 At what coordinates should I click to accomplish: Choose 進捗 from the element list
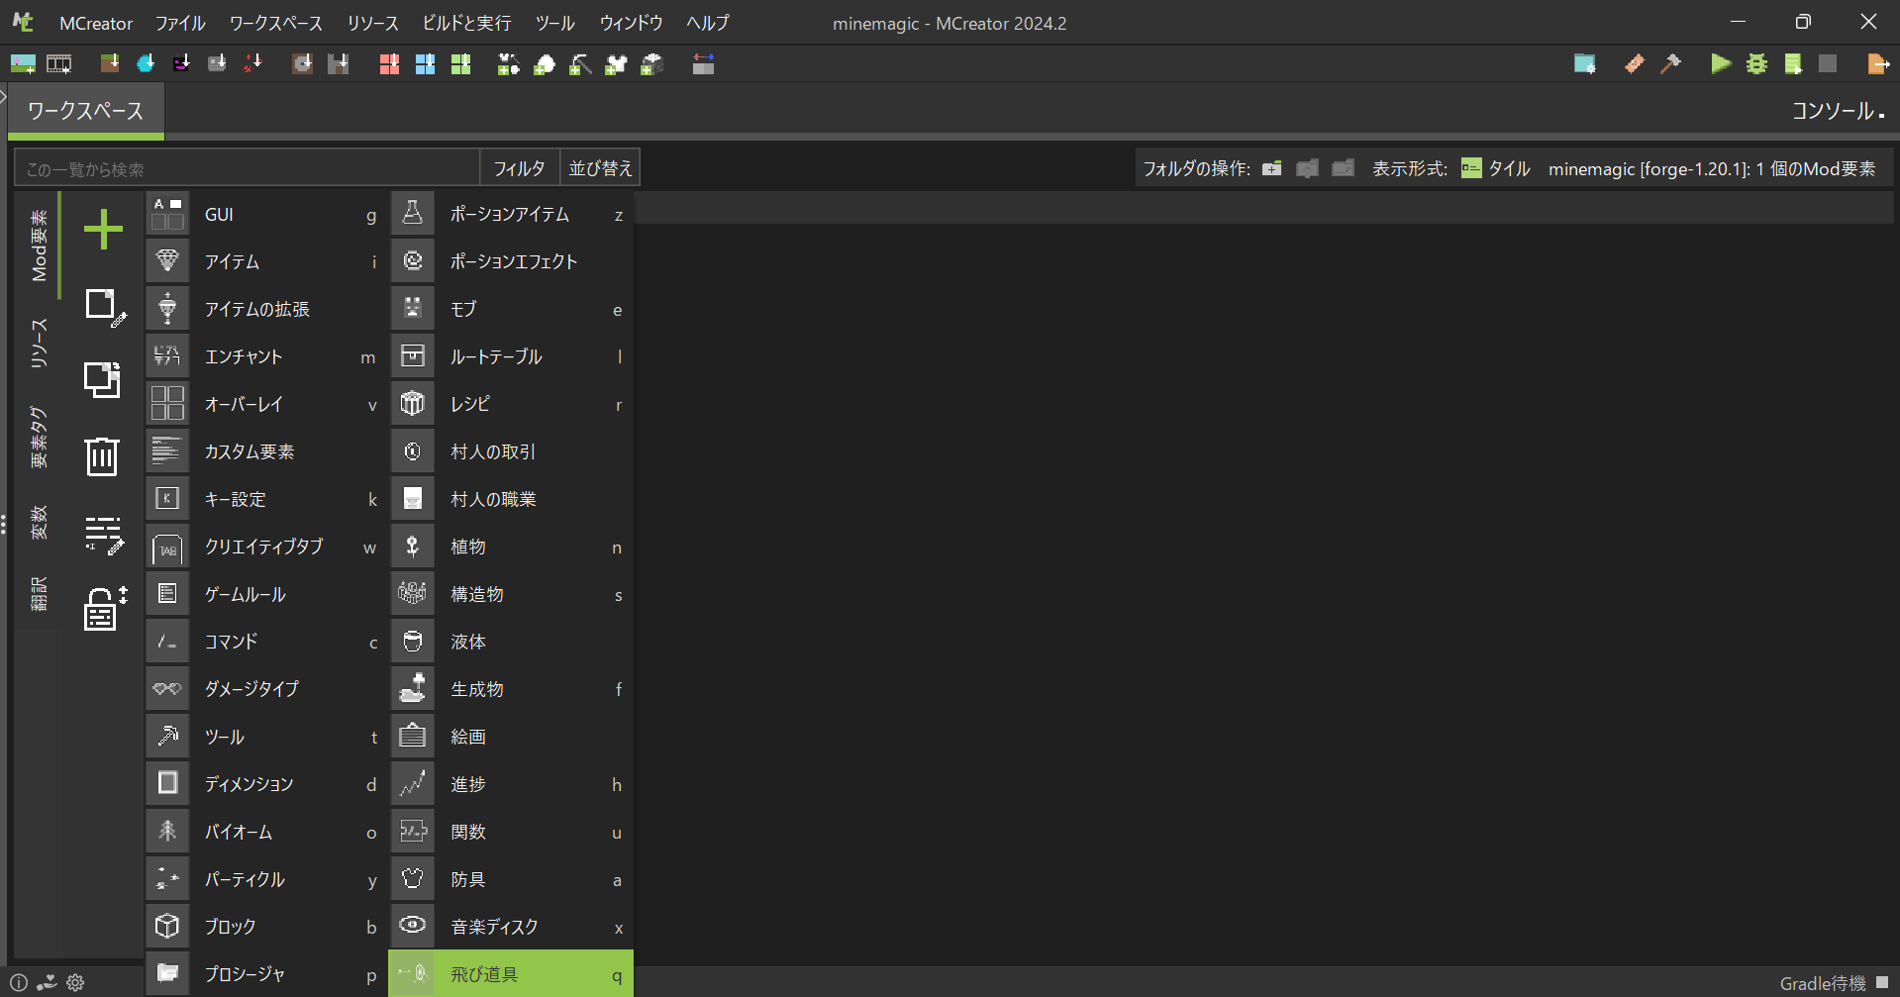(511, 784)
